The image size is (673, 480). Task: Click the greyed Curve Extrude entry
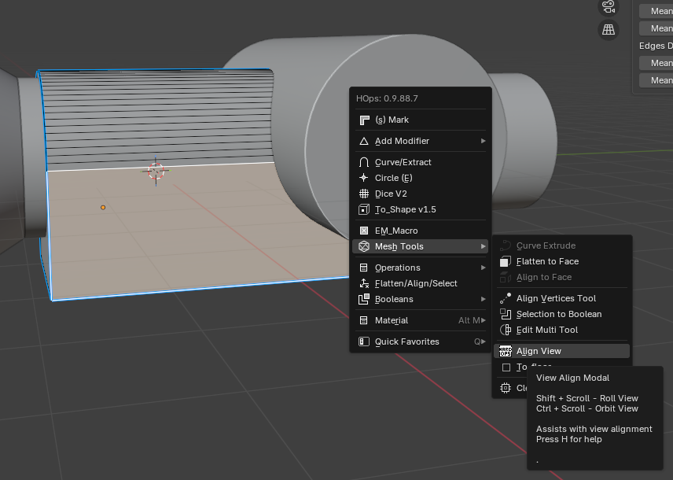point(562,246)
